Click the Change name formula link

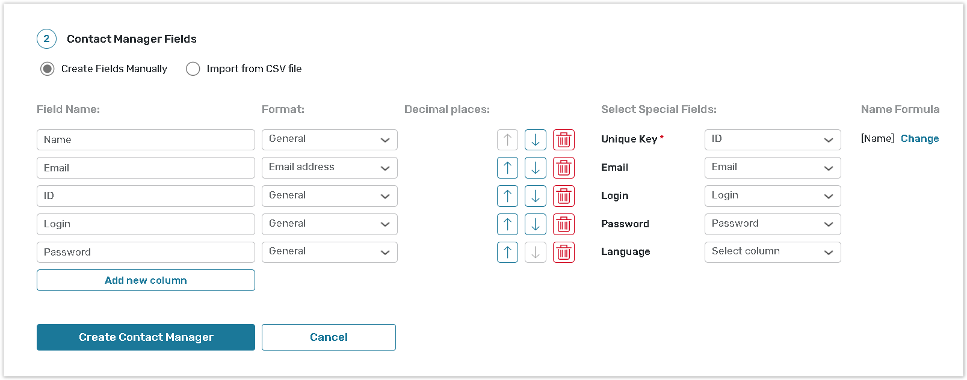[x=919, y=139]
